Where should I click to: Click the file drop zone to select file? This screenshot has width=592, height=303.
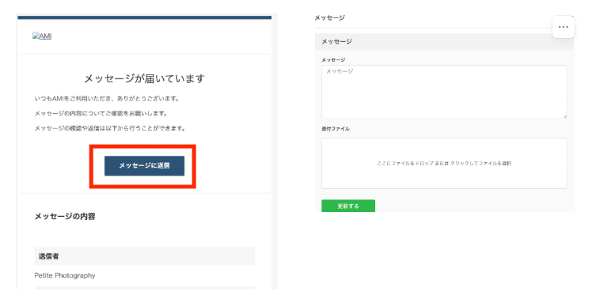[444, 163]
